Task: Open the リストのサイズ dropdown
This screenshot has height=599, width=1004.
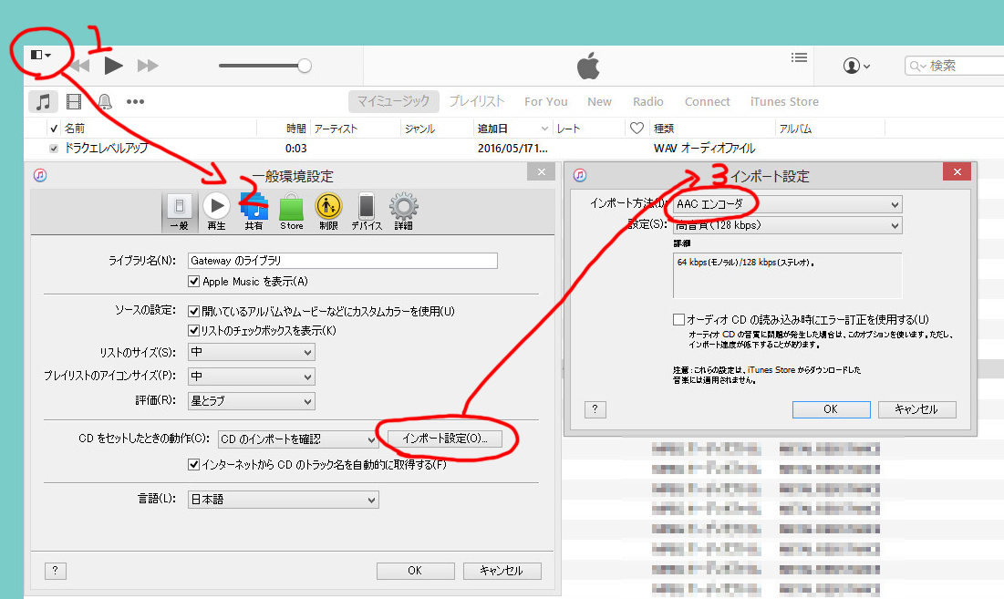Action: click(x=251, y=352)
